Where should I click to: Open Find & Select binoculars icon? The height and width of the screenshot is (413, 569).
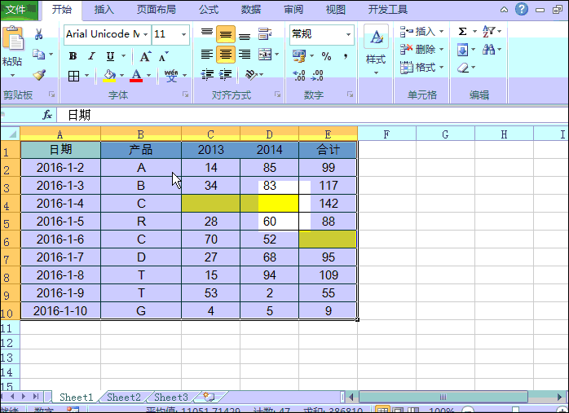488,50
